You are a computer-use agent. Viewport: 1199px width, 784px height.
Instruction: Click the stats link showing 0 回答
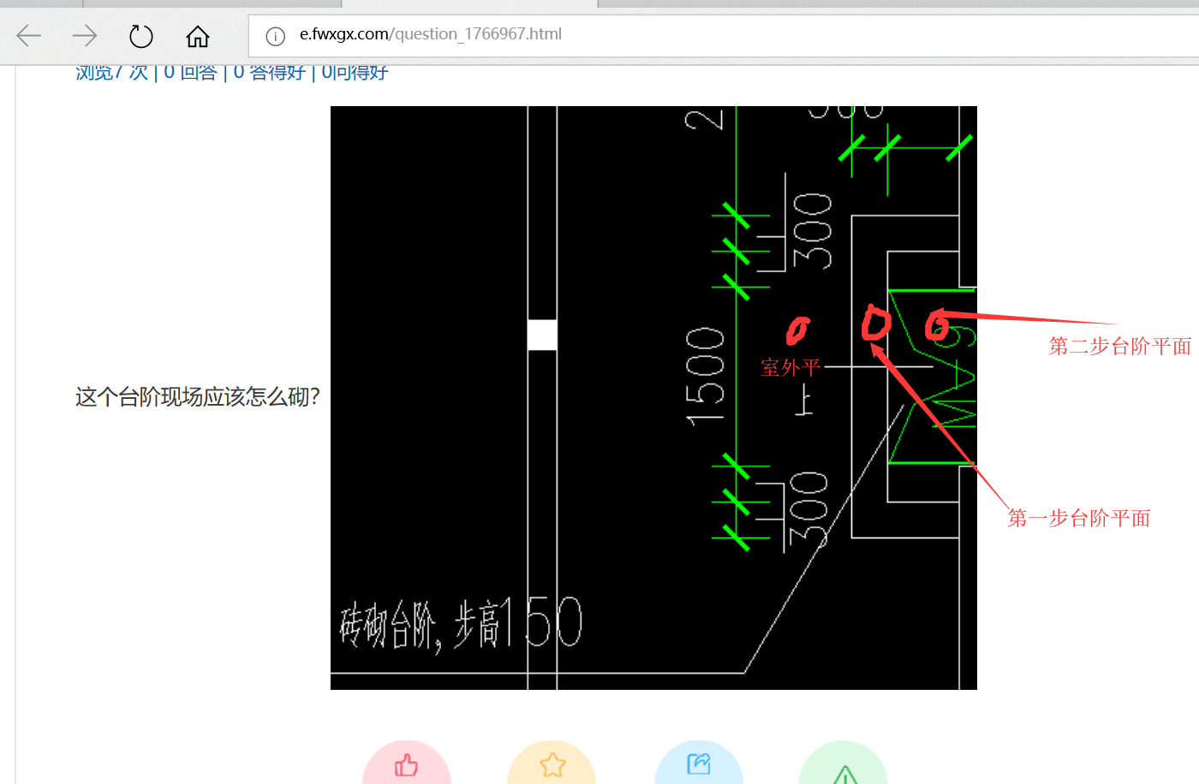pos(190,72)
